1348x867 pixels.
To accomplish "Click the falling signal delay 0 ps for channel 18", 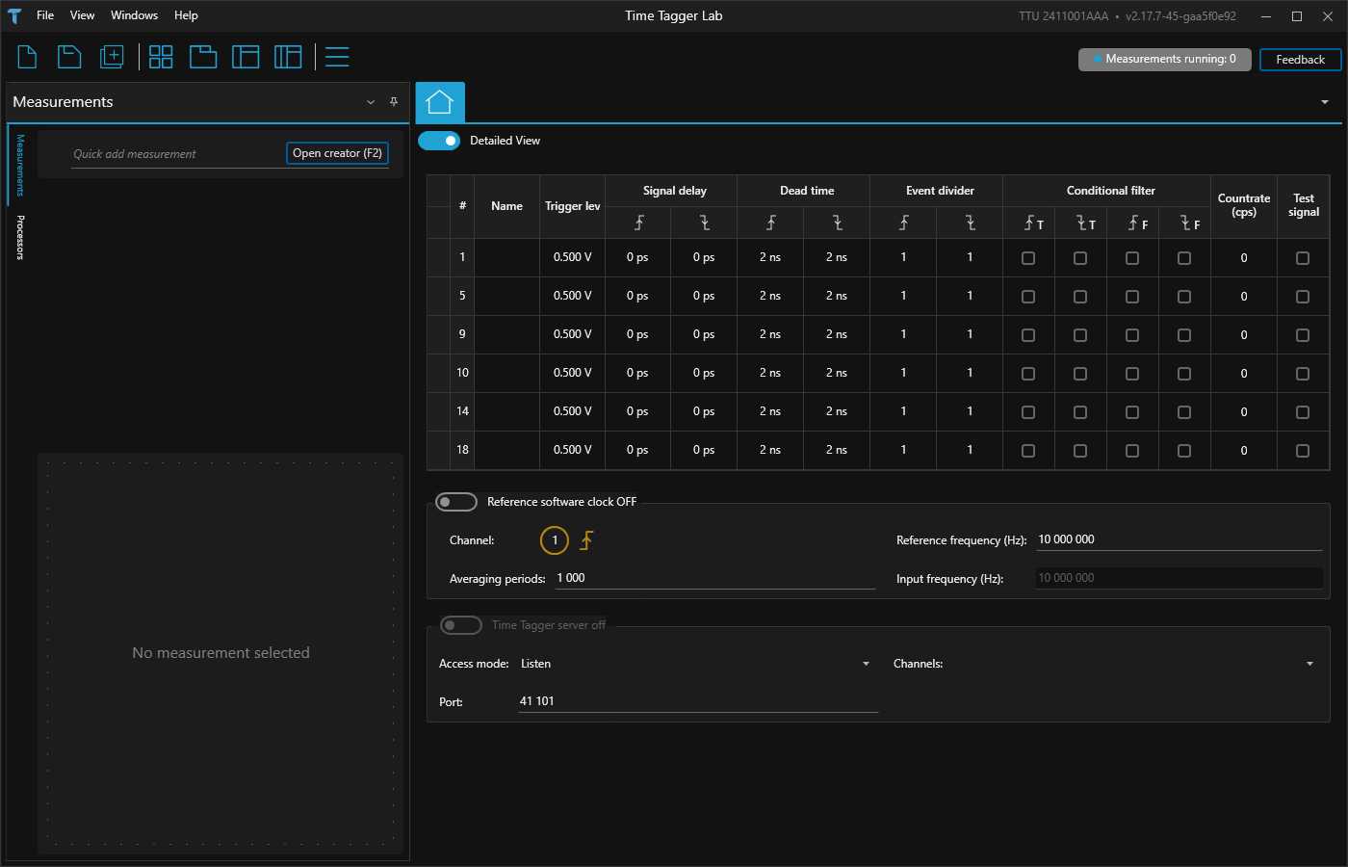I will [704, 450].
